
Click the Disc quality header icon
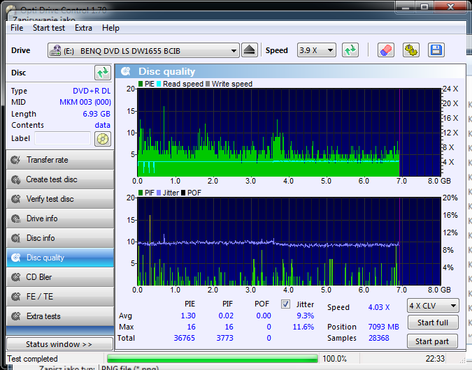coord(126,71)
